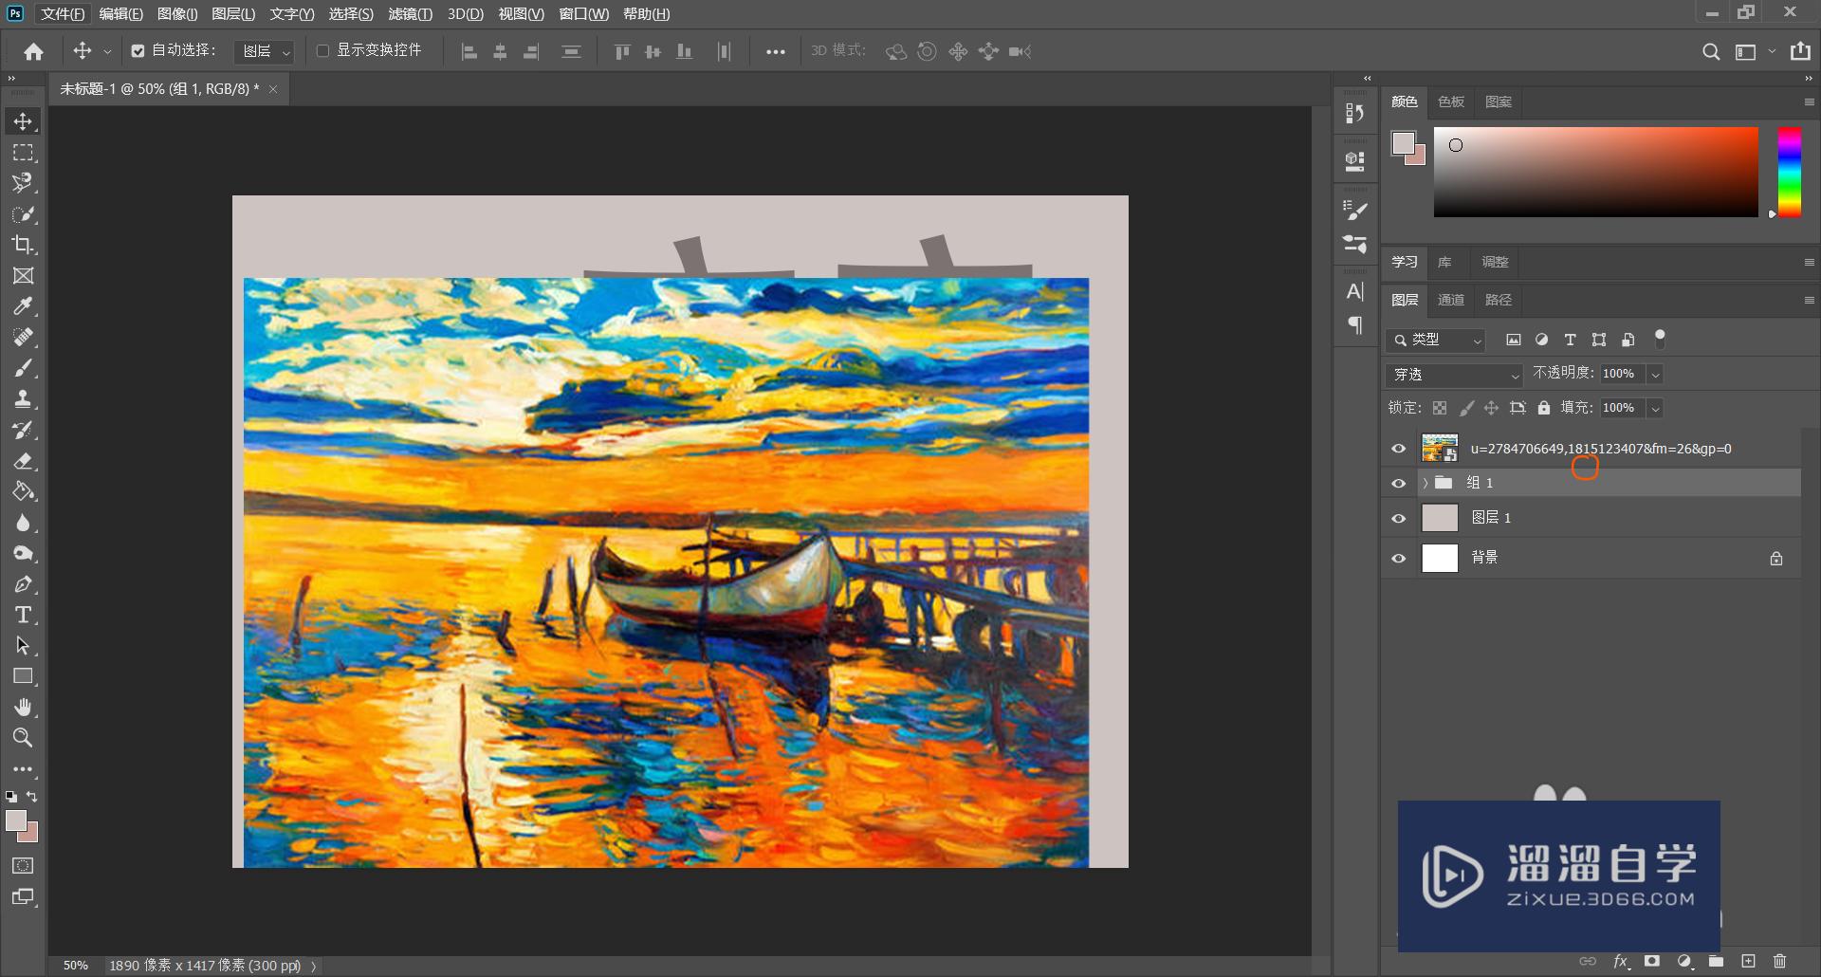Select the Lasso tool
Viewport: 1821px width, 977px height.
click(x=24, y=182)
